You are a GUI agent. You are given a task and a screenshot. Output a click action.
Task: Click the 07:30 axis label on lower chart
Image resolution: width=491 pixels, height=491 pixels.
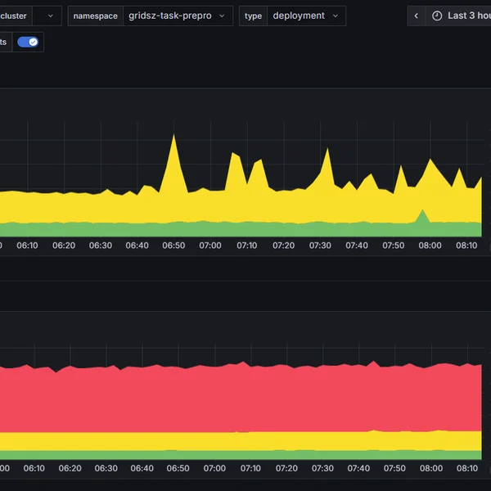[322, 469]
